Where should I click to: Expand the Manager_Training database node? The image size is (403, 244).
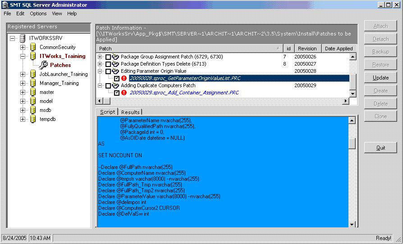click(23, 83)
